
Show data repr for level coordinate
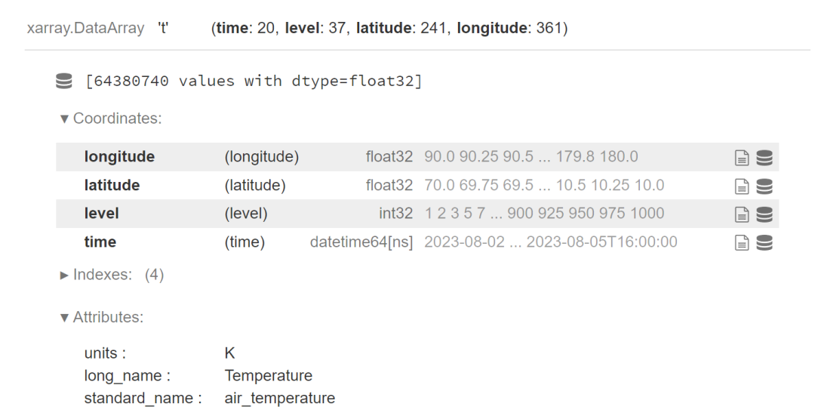(764, 214)
